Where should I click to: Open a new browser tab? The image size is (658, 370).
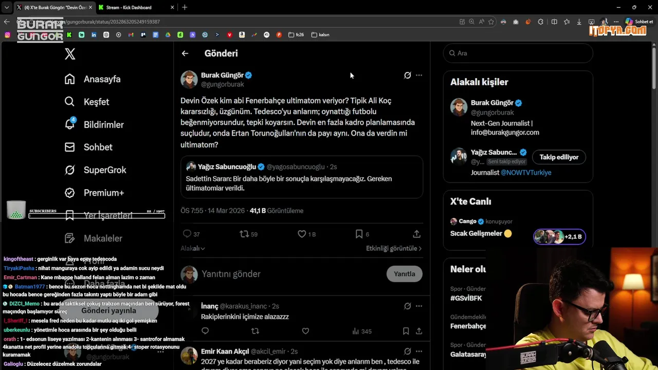click(185, 7)
